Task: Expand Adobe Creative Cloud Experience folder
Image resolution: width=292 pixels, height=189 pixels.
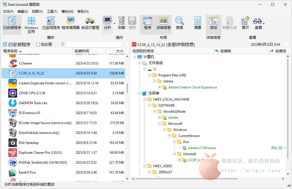Action: click(159, 87)
